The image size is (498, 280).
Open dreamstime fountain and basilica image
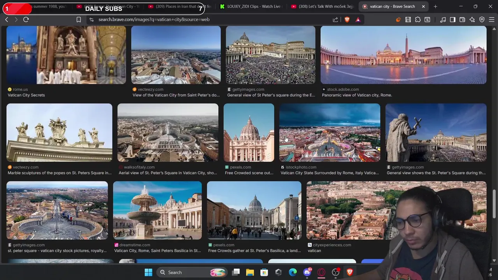coord(157,210)
